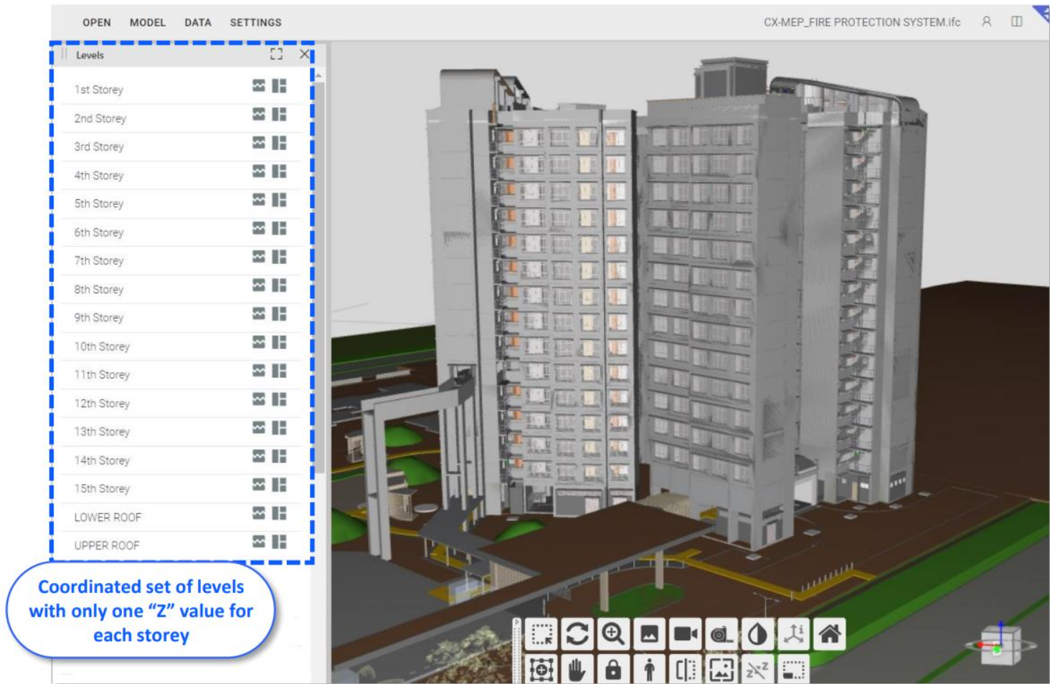The height and width of the screenshot is (684, 1050).
Task: Select the LOWER ROOF level
Action: click(x=108, y=517)
